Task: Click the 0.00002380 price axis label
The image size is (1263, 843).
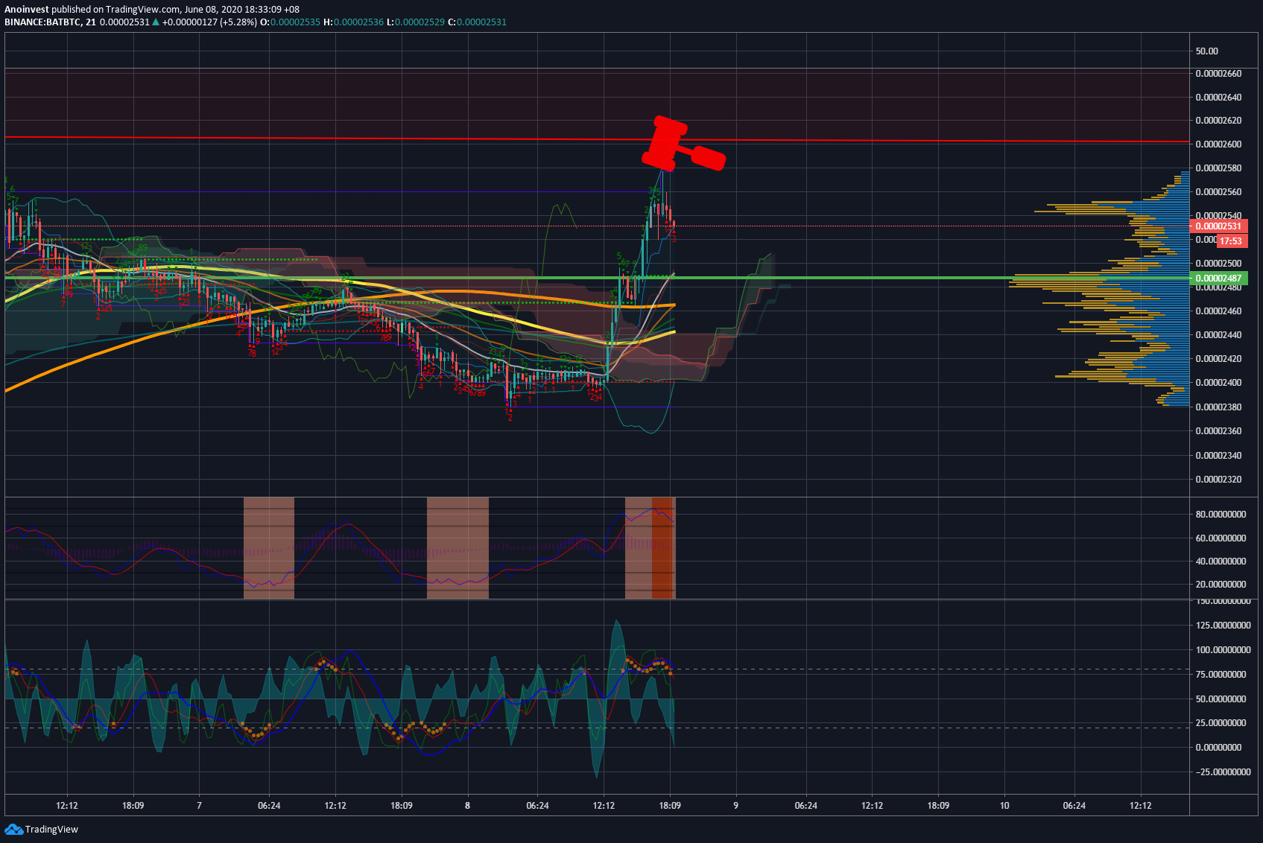Action: coord(1218,407)
